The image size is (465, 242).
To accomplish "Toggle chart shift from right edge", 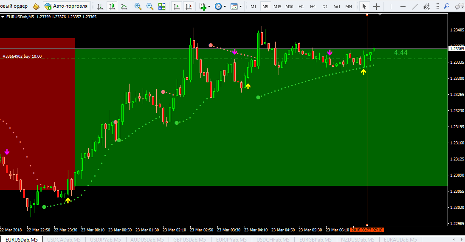I will 189,6.
